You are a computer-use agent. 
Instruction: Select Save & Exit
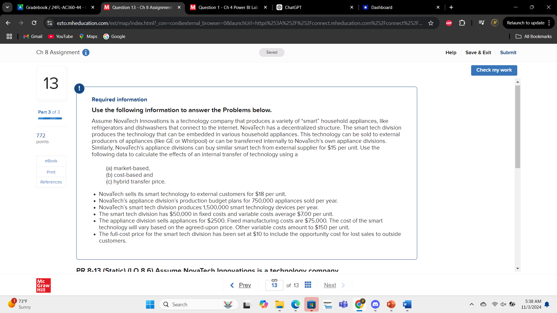[x=478, y=52]
